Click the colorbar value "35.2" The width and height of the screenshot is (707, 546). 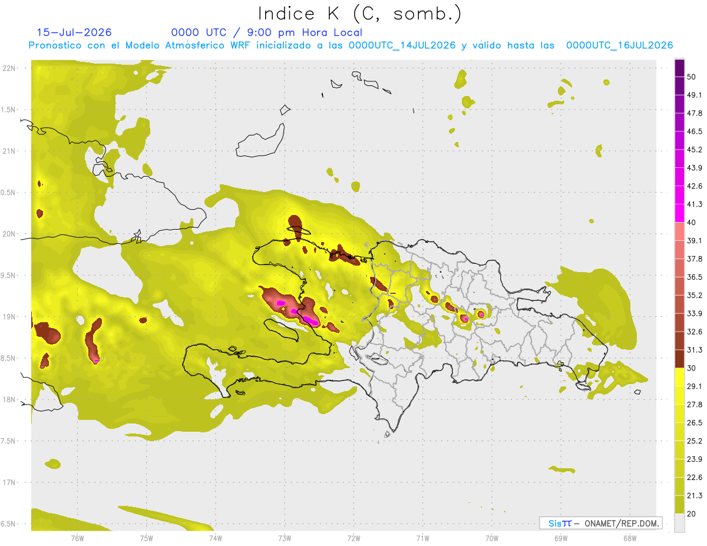click(x=695, y=295)
